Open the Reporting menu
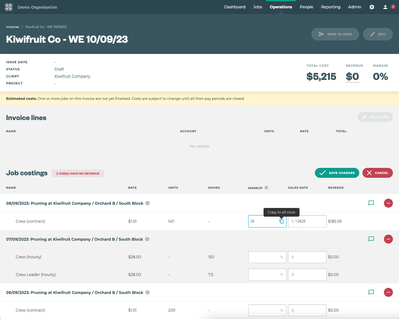The image size is (399, 319). point(330,7)
